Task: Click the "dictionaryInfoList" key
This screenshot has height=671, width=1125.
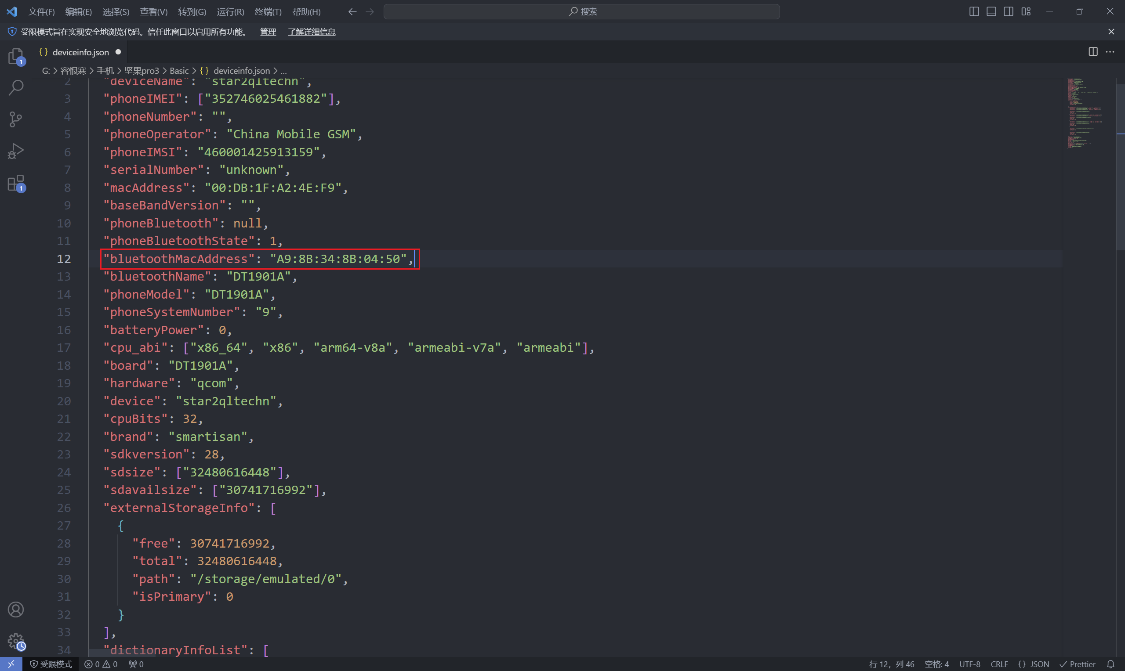Action: tap(175, 650)
